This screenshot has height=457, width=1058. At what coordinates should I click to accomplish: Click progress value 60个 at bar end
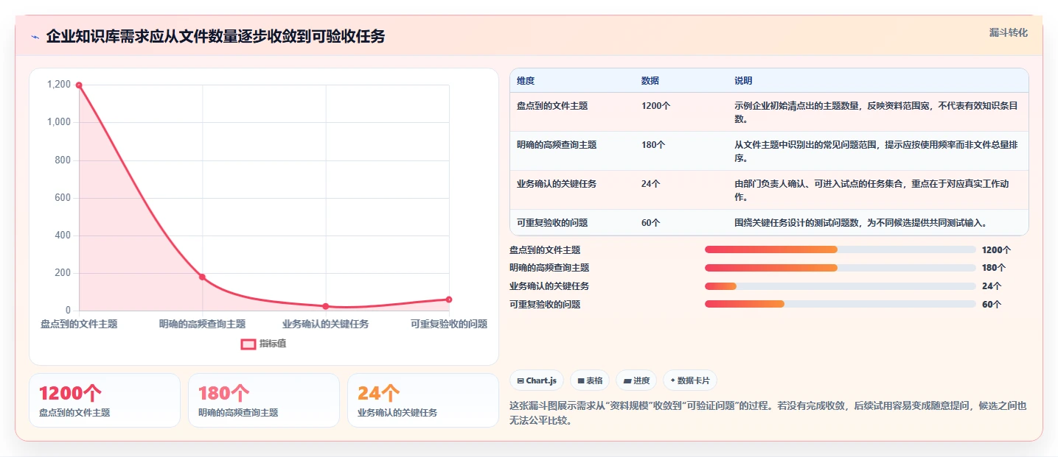[992, 304]
